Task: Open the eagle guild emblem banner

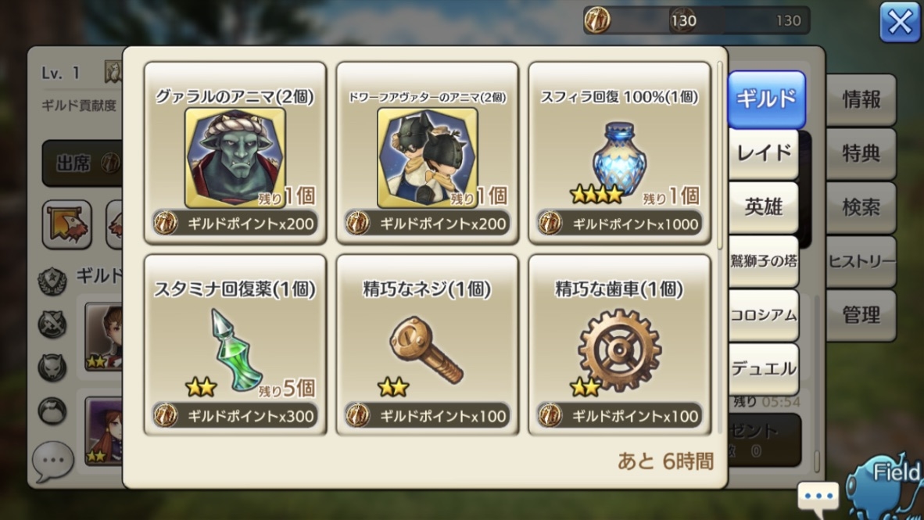Action: coord(66,224)
